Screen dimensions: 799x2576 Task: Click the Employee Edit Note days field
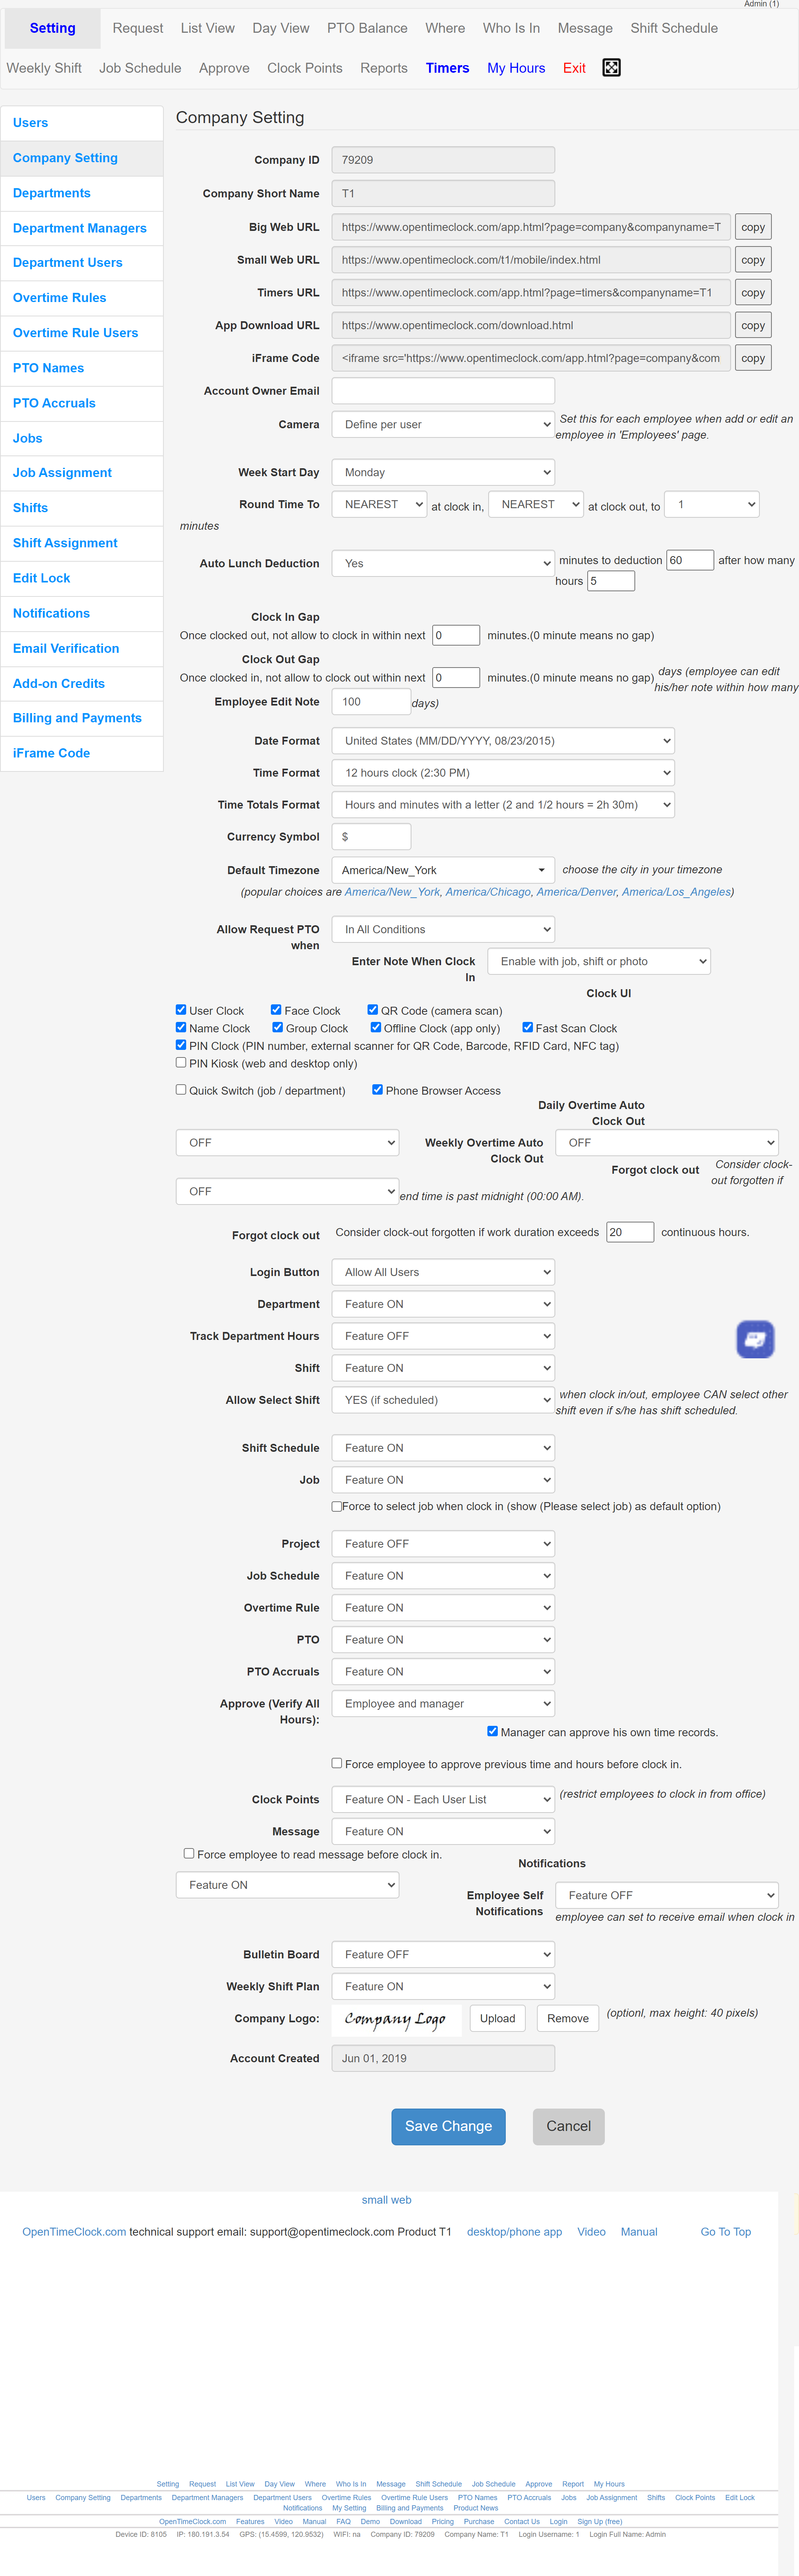(371, 702)
